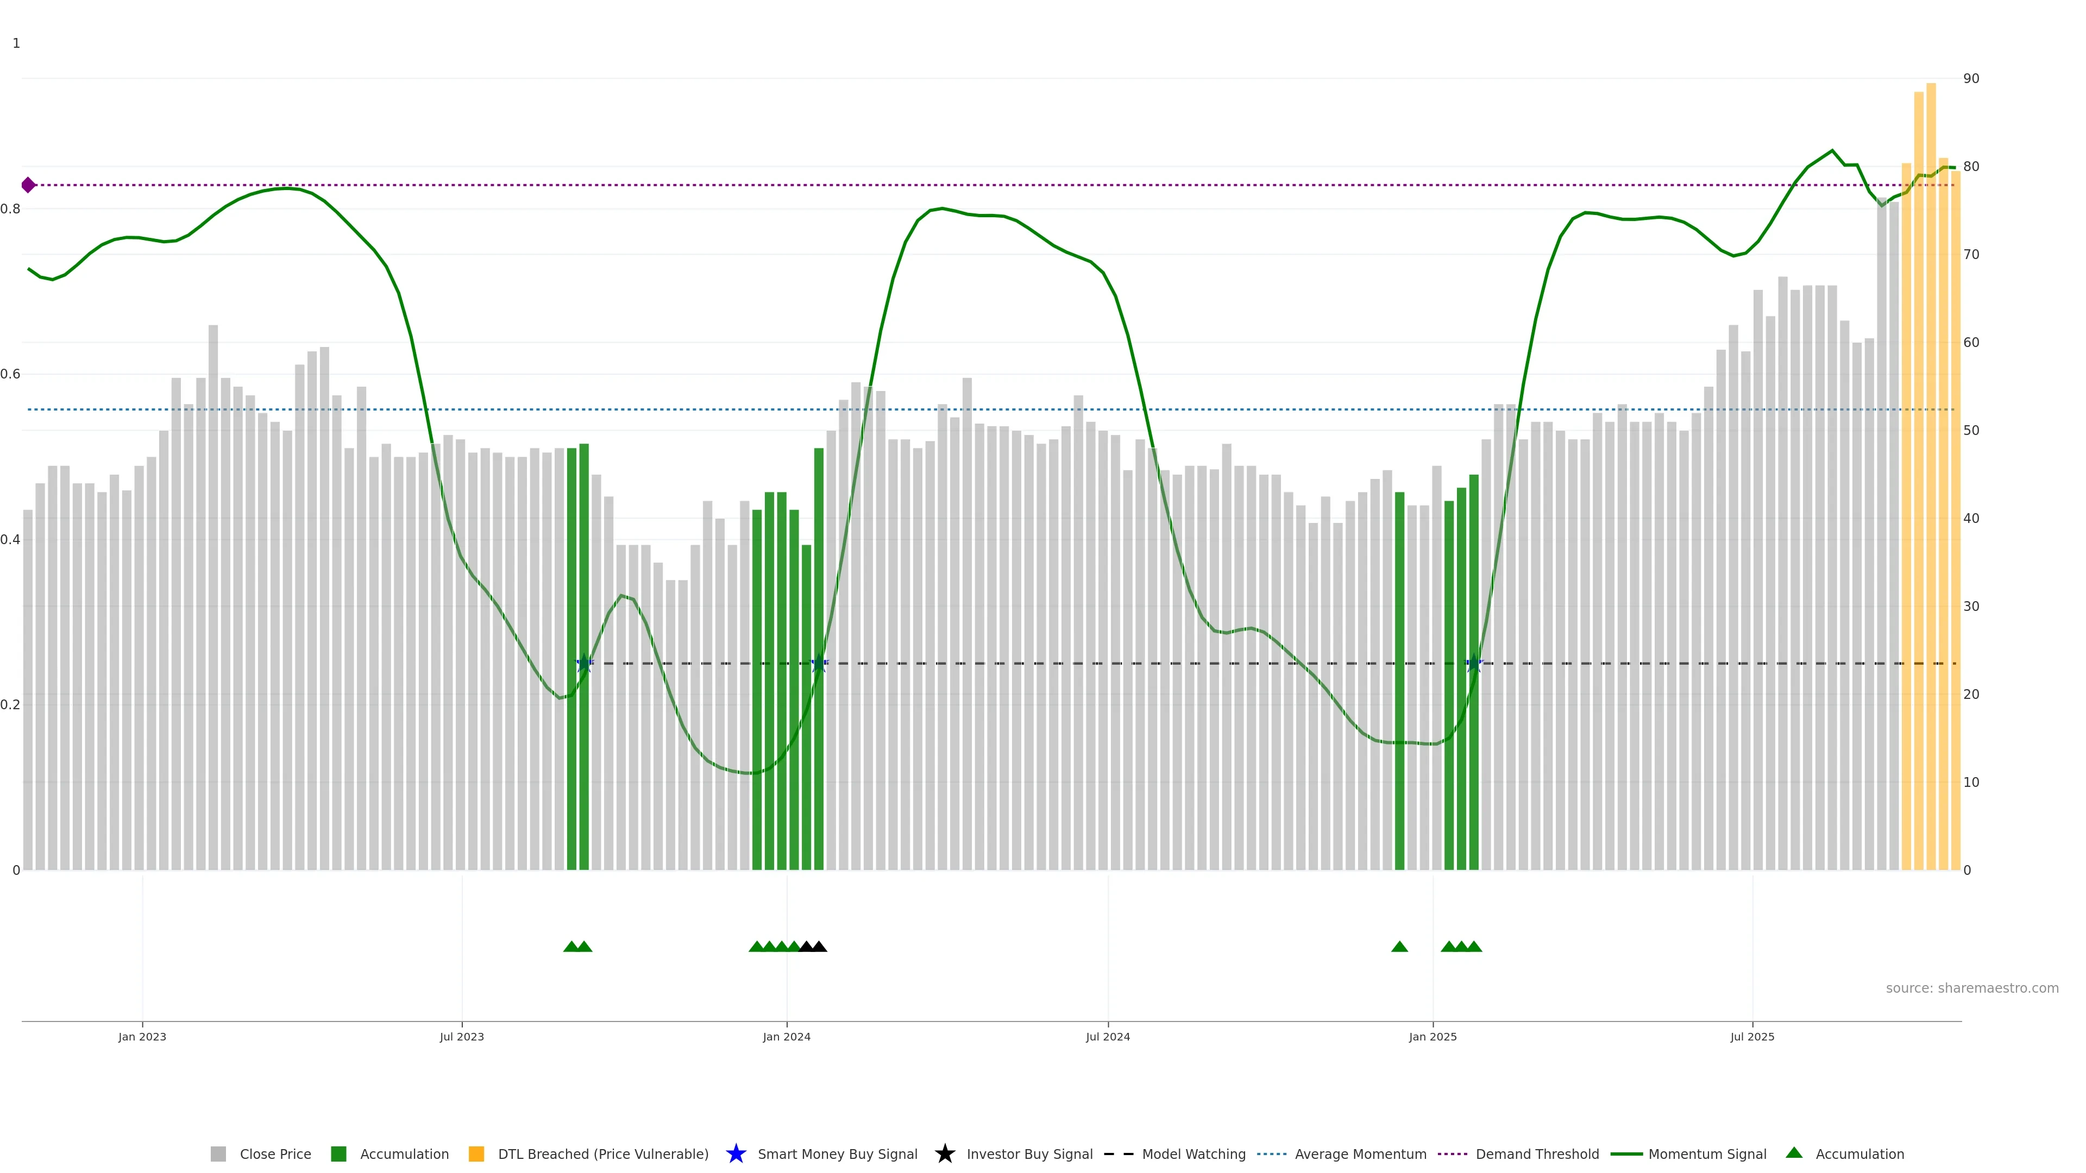Click the blue star on the momentum line after Jul 2023
This screenshot has width=2086, height=1173.
pos(584,664)
